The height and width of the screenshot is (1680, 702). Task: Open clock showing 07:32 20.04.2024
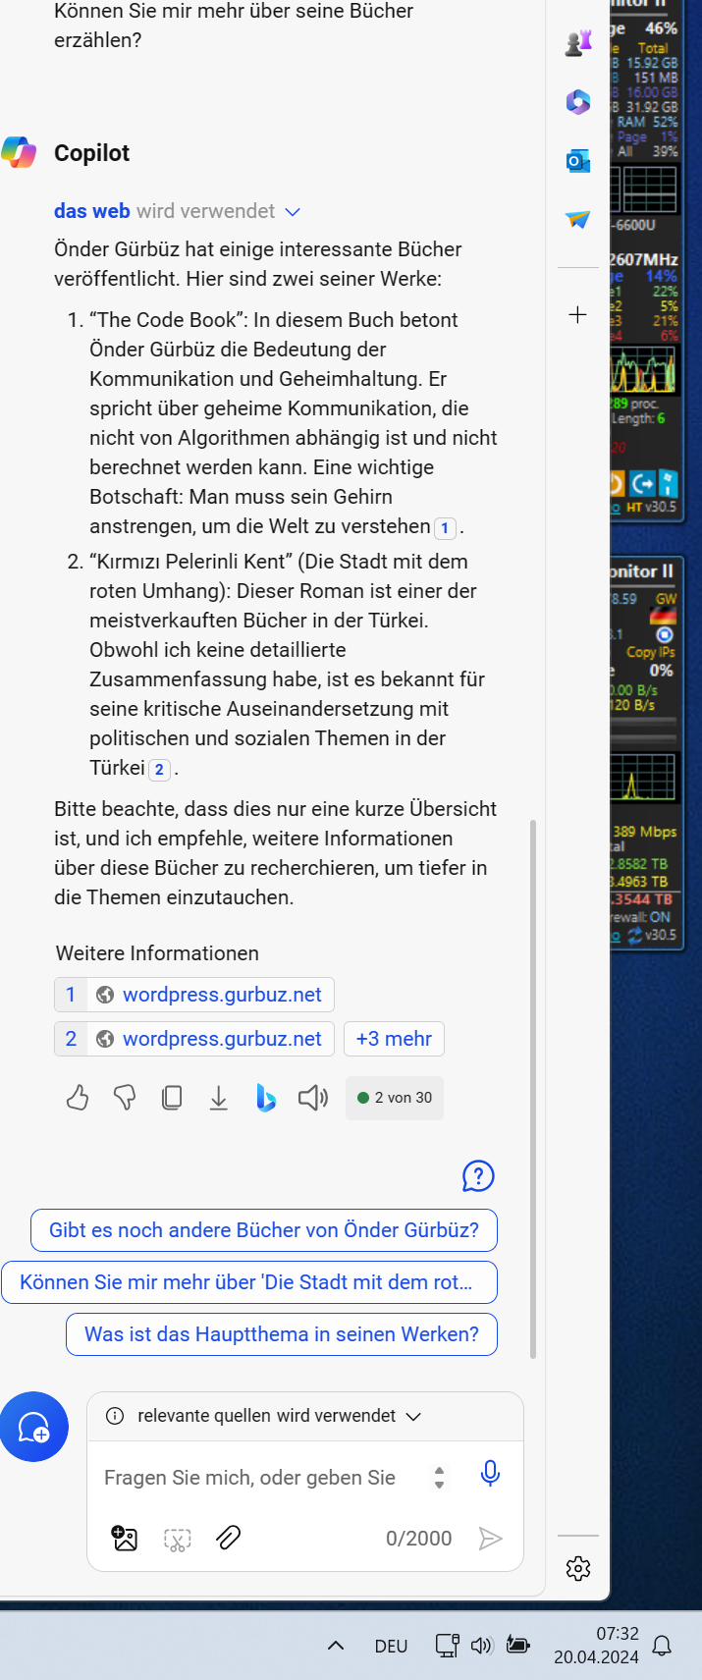point(596,1646)
